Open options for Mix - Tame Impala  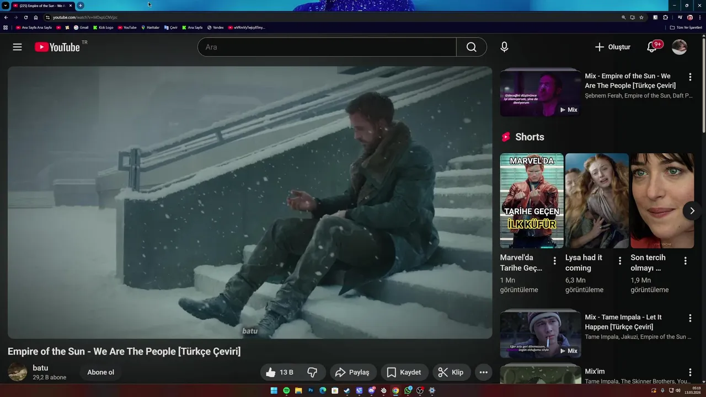coord(690,318)
